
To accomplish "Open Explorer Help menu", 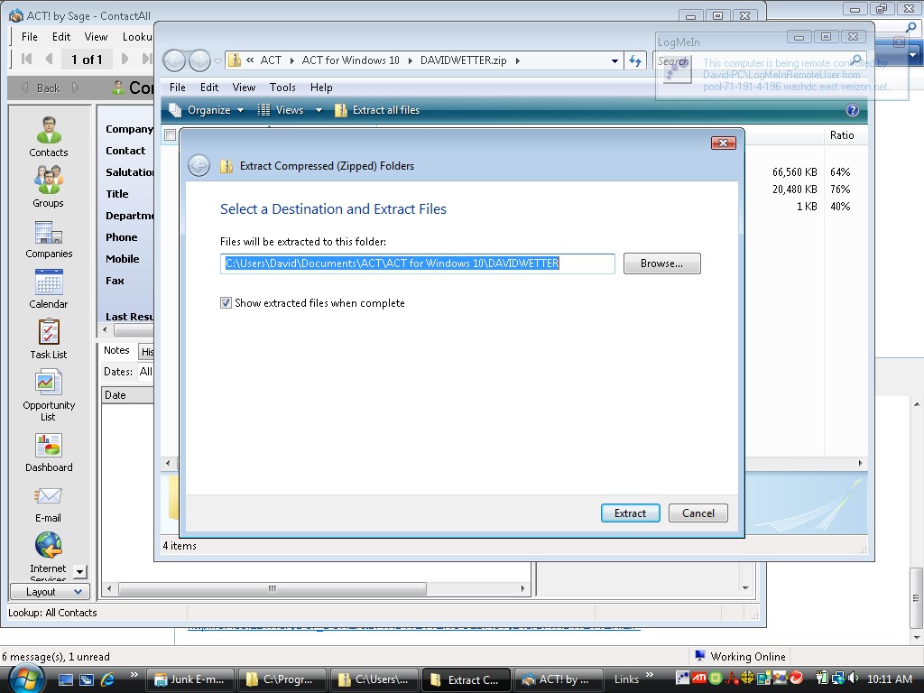I will click(x=321, y=88).
